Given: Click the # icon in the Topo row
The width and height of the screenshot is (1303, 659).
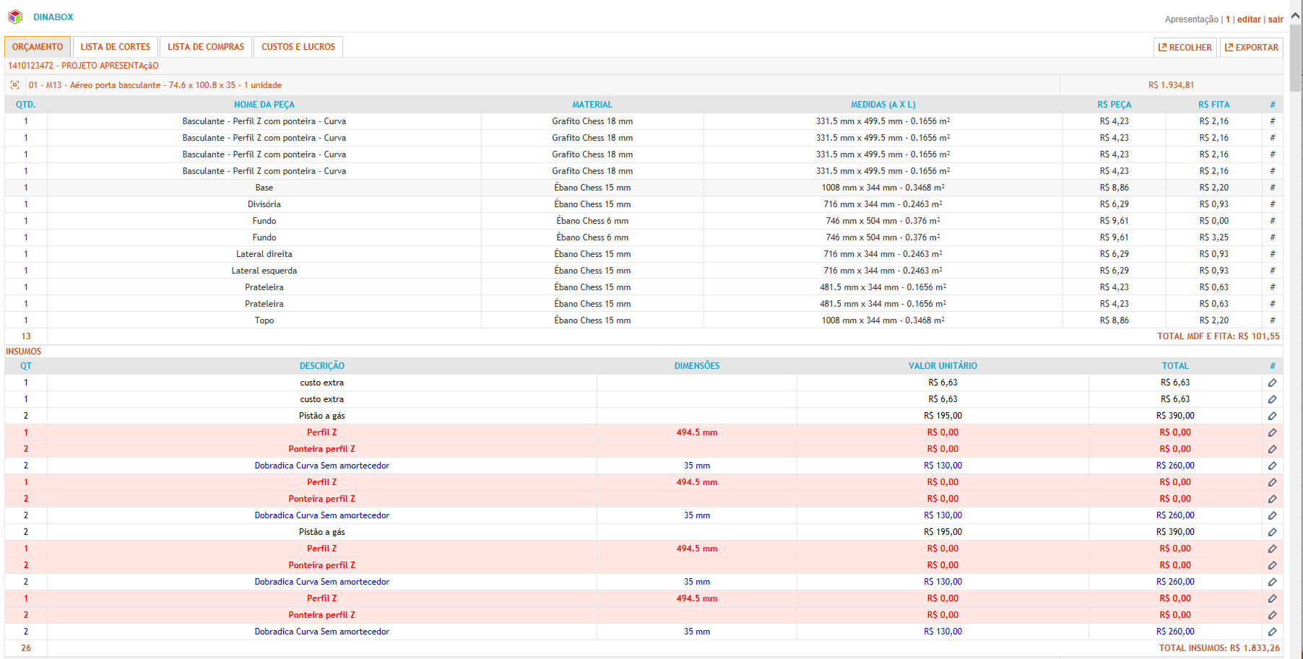Looking at the screenshot, I should (x=1272, y=320).
